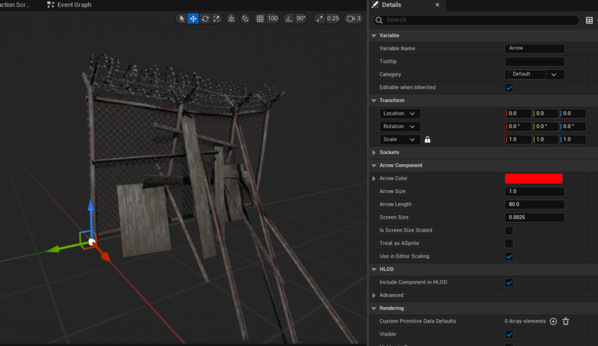The image size is (598, 346).
Task: Switch to the Scale transform tool
Action: pyautogui.click(x=217, y=19)
